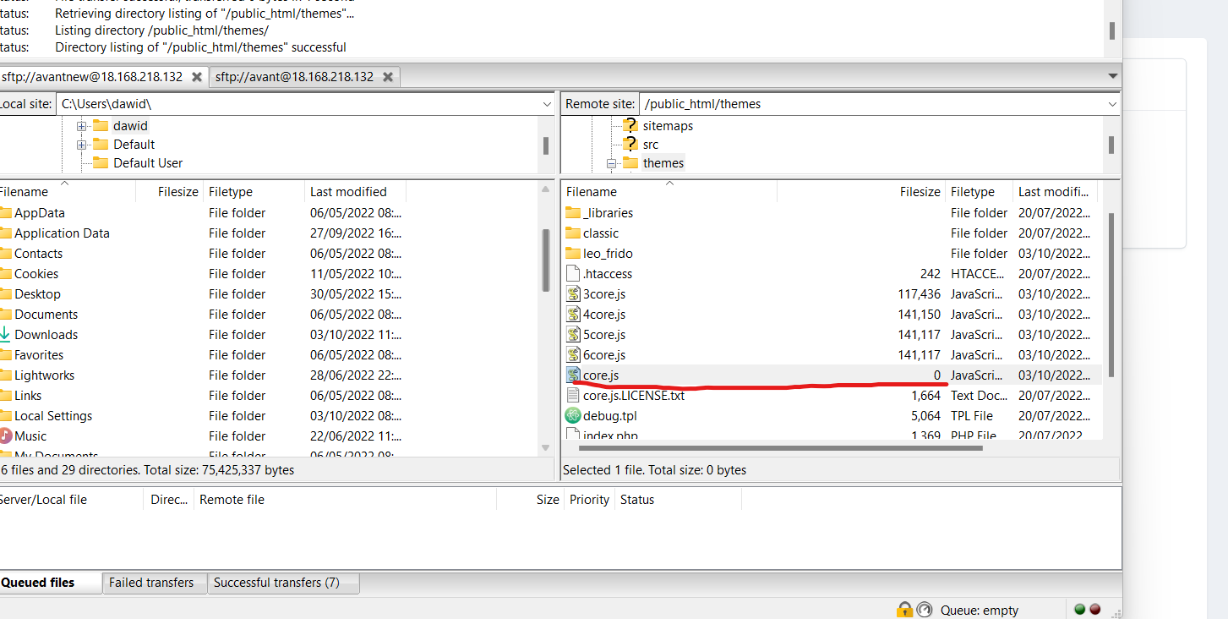Click the Downloads folder arrow icon

5,334
